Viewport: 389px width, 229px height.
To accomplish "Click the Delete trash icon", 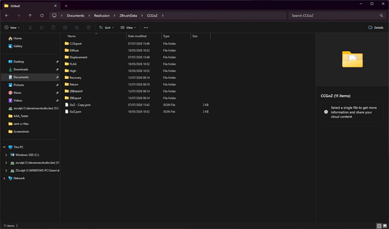I will [89, 28].
